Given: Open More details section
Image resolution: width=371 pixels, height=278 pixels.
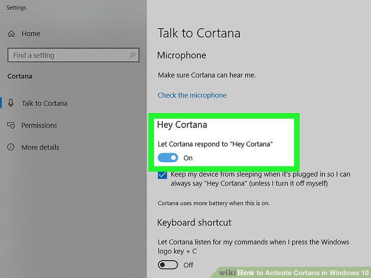Looking at the screenshot, I should (40, 147).
